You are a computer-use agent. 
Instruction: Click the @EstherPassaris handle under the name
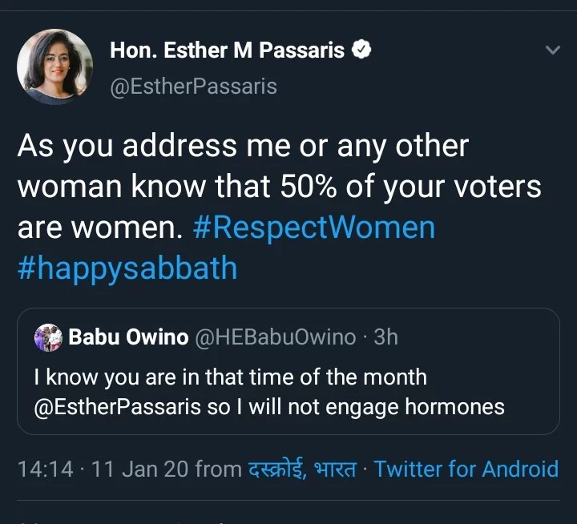pyautogui.click(x=192, y=86)
